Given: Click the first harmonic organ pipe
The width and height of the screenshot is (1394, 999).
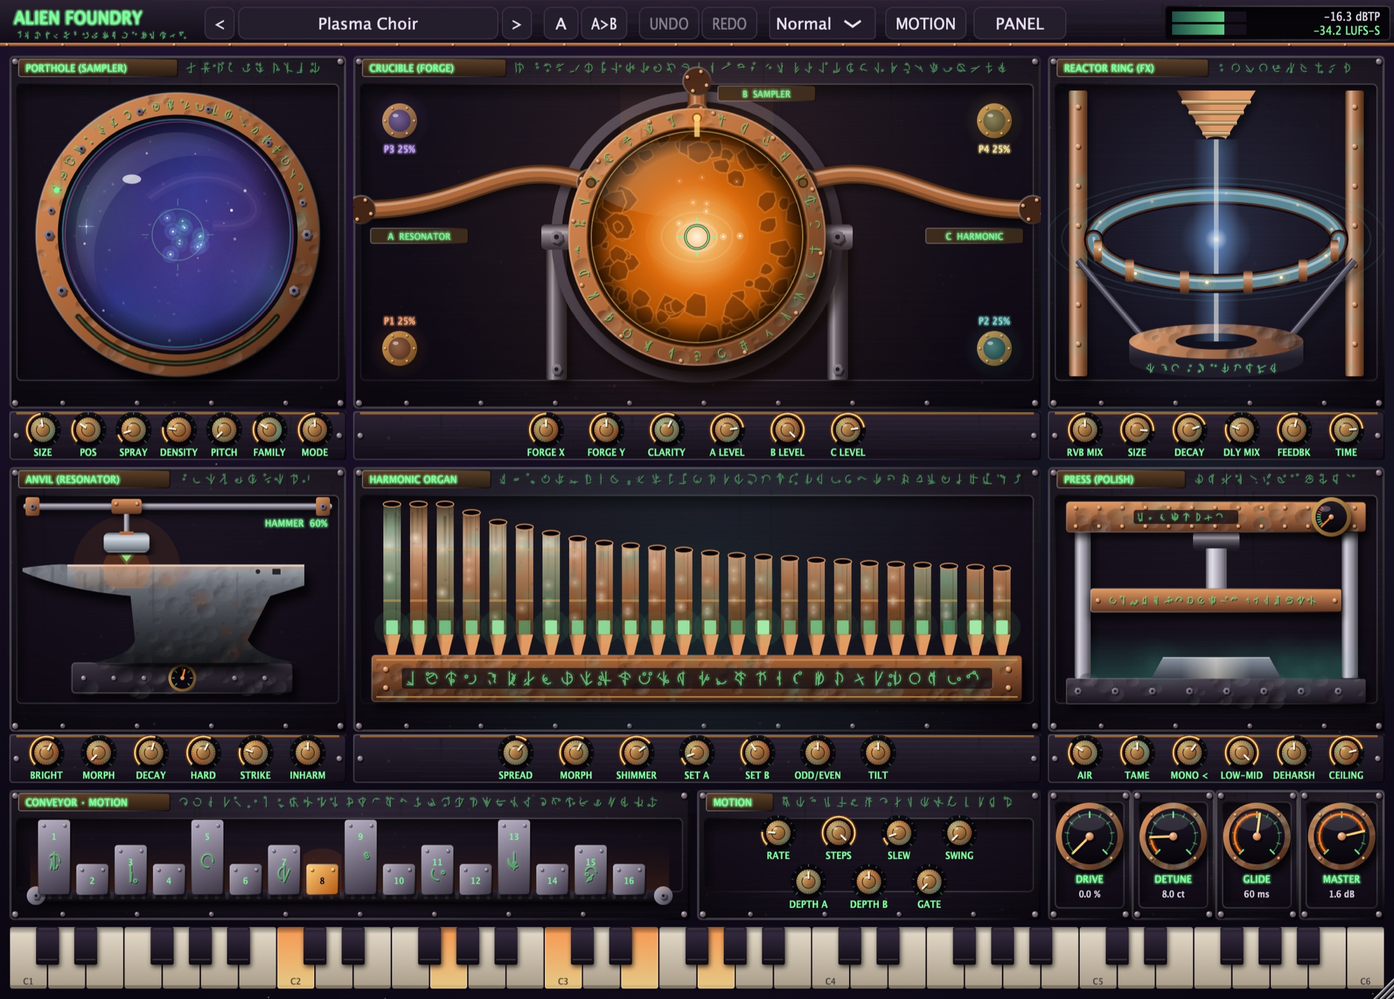Looking at the screenshot, I should (392, 577).
